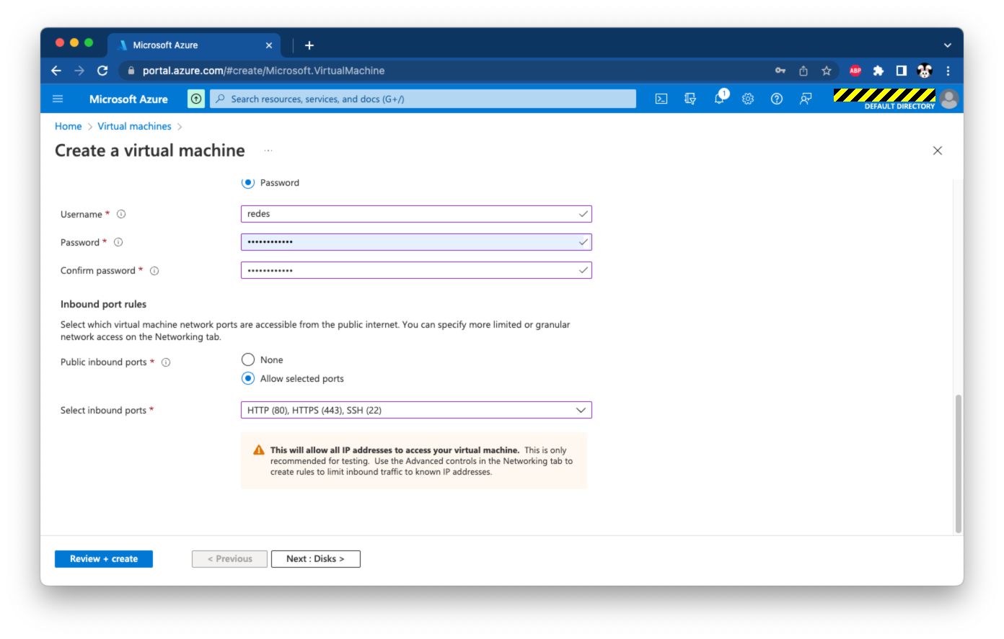Open the Feedback icon in header
Image resolution: width=1004 pixels, height=639 pixels.
coord(806,99)
